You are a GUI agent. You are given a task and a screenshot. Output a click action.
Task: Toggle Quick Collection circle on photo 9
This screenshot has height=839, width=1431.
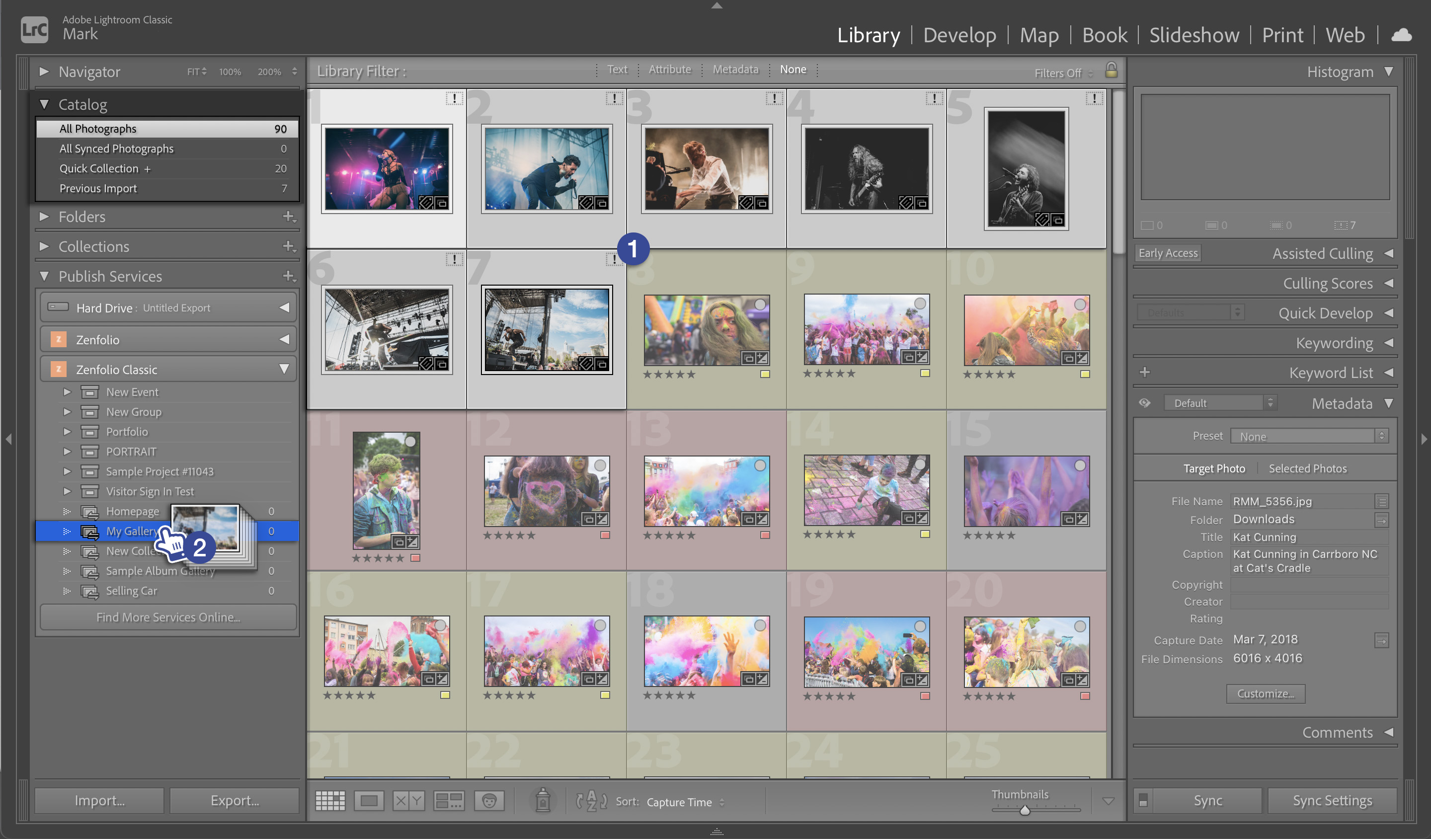coord(920,304)
